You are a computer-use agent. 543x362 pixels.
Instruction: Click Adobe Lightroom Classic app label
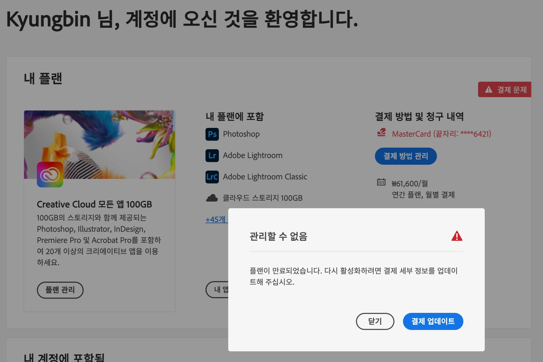pyautogui.click(x=265, y=177)
